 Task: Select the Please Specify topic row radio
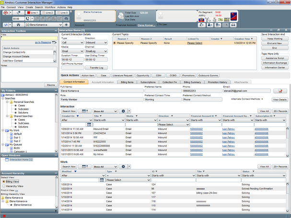(x=115, y=43)
